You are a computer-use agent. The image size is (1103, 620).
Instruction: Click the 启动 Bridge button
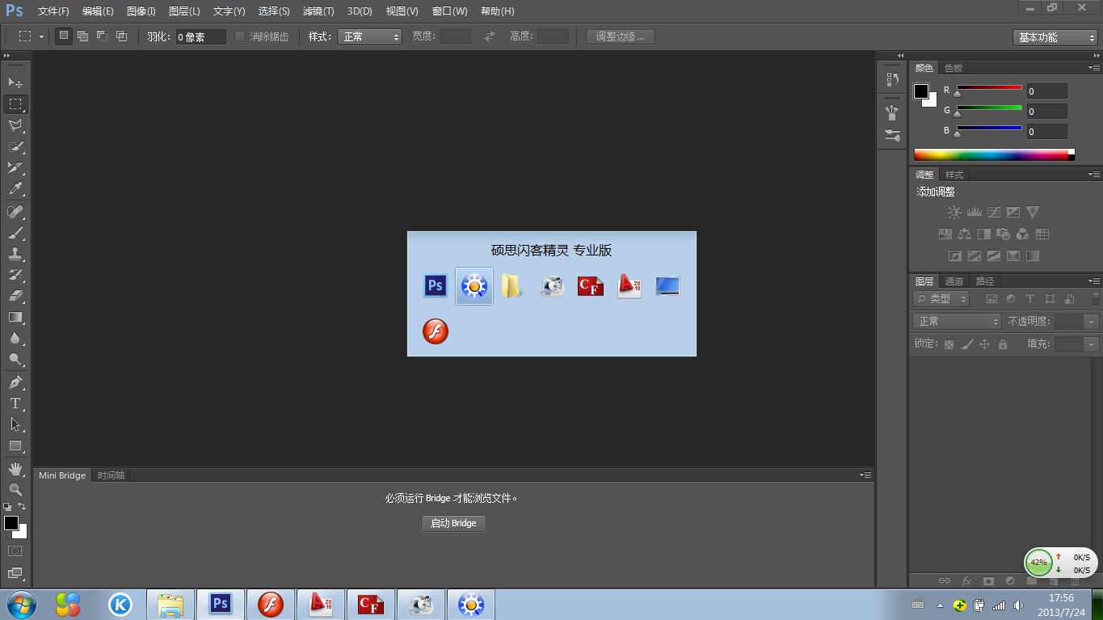click(x=453, y=523)
